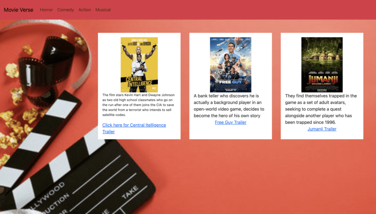
Task: Switch to the Musical category
Action: pos(103,10)
